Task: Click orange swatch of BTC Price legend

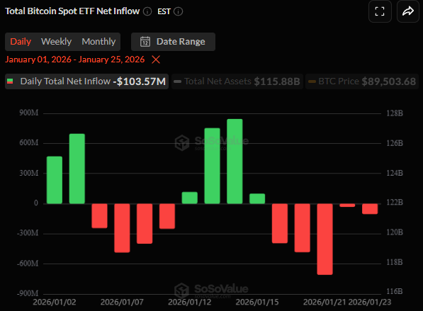Action: click(312, 81)
